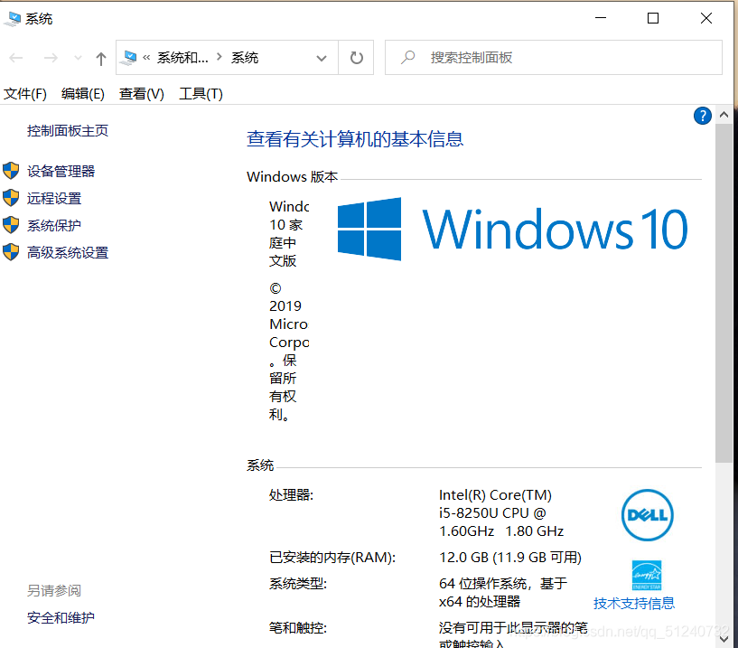This screenshot has height=648, width=738.
Task: Click the Windows 版本 section label
Action: coord(293,176)
